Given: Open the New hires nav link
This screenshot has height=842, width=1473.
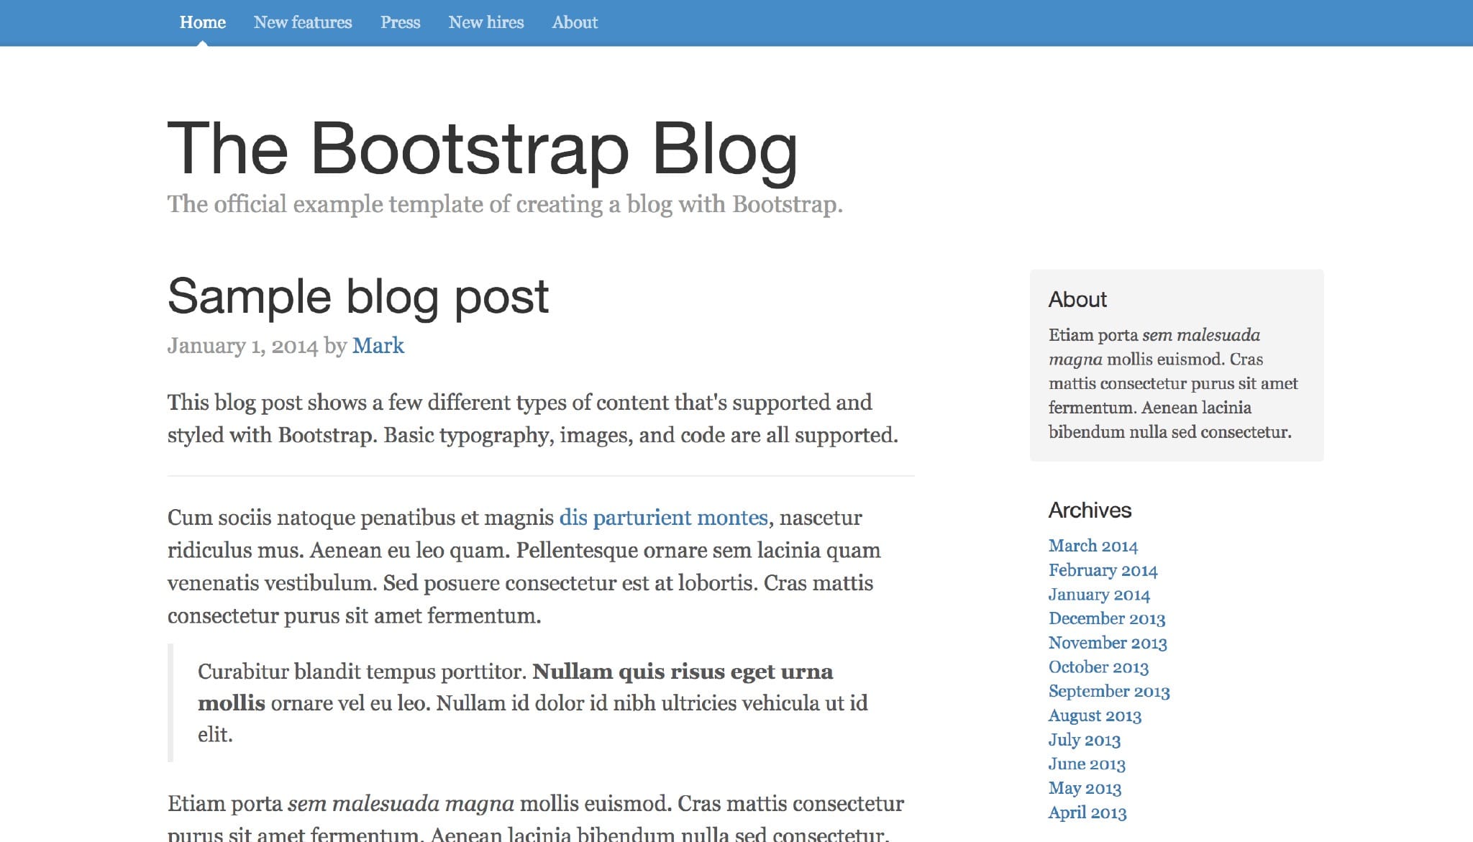Looking at the screenshot, I should point(485,22).
